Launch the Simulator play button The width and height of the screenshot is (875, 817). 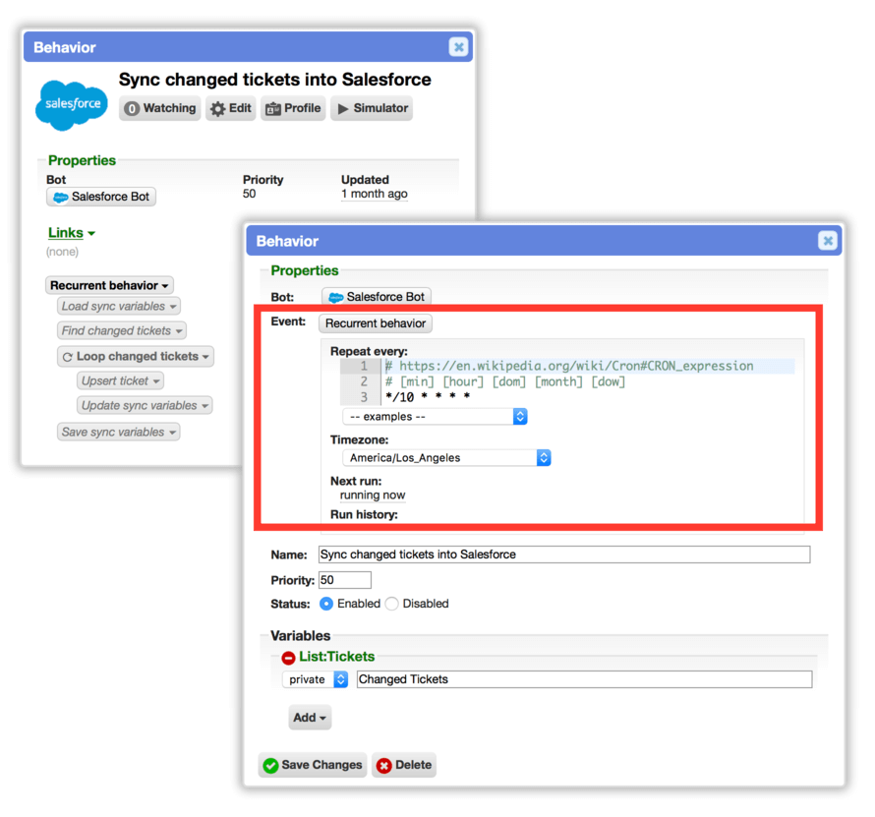372,108
